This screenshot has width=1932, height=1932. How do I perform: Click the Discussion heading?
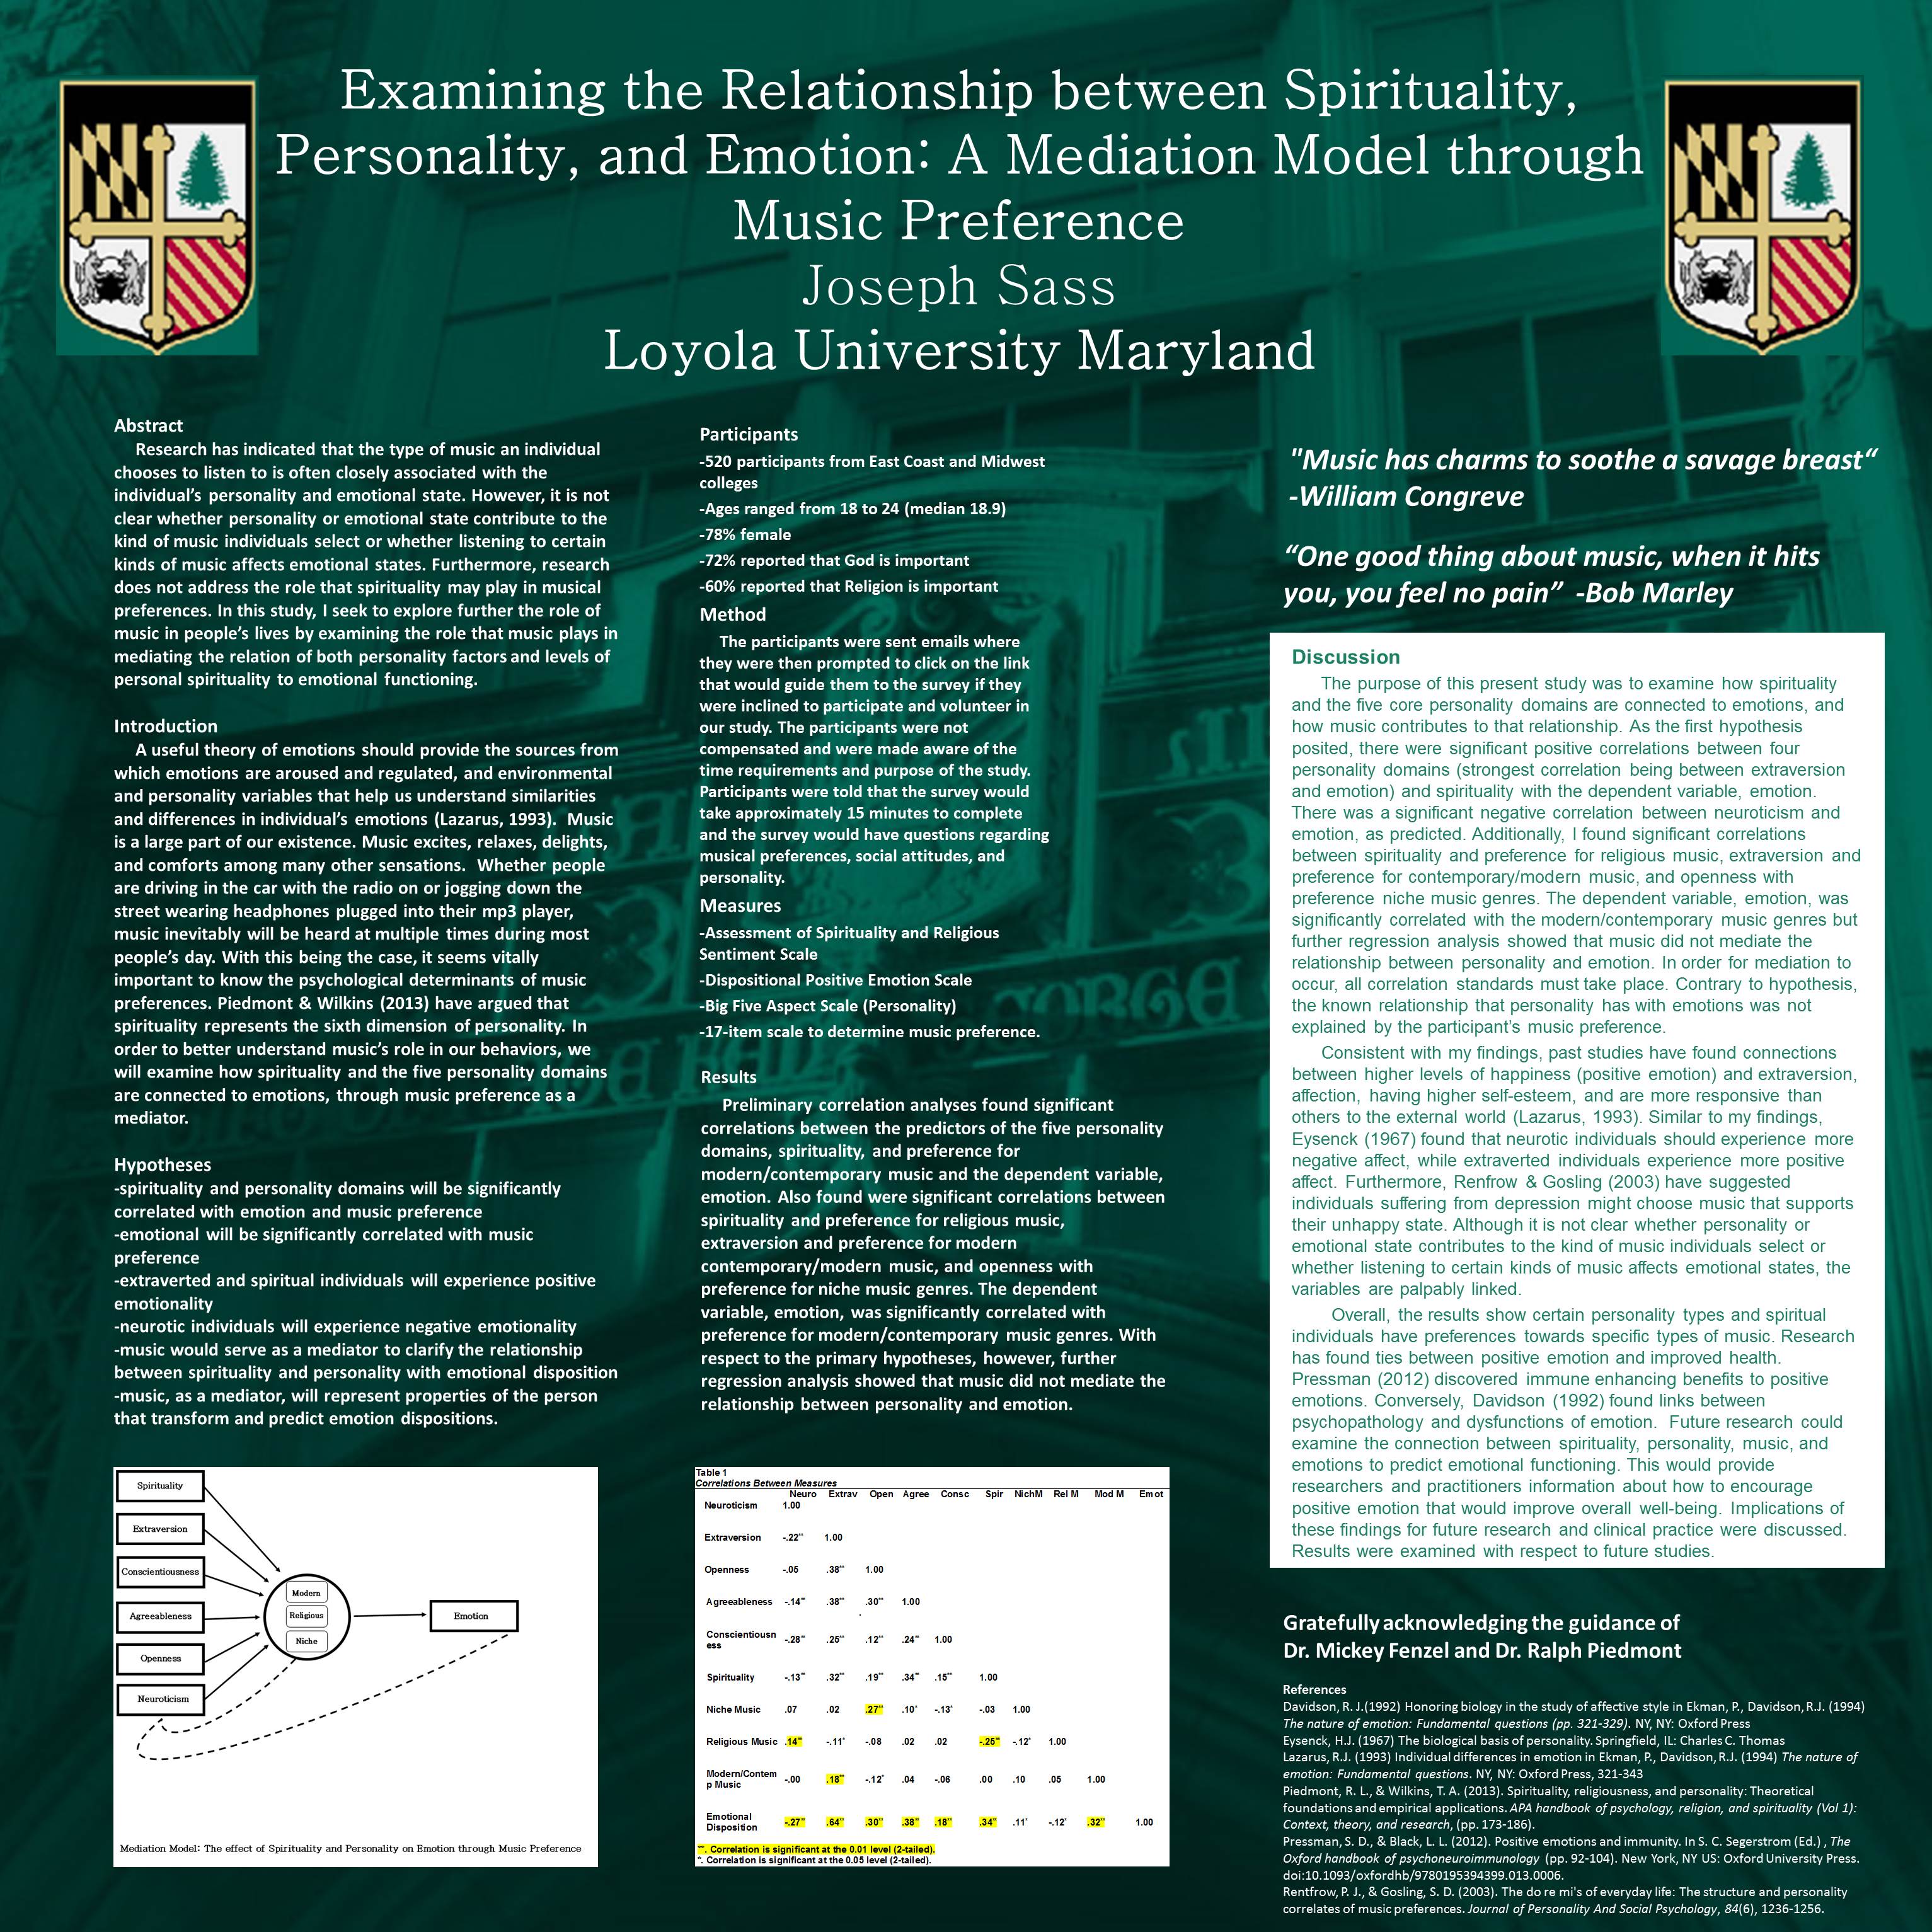(x=1345, y=657)
